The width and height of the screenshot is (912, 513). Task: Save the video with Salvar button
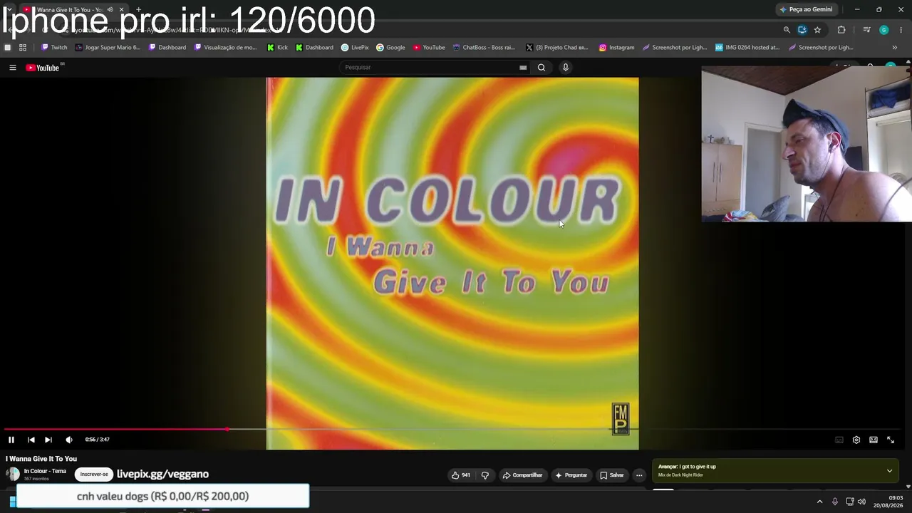(612, 475)
